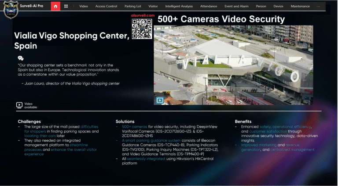
Task: Click the Solutions heading
Action: (x=125, y=121)
